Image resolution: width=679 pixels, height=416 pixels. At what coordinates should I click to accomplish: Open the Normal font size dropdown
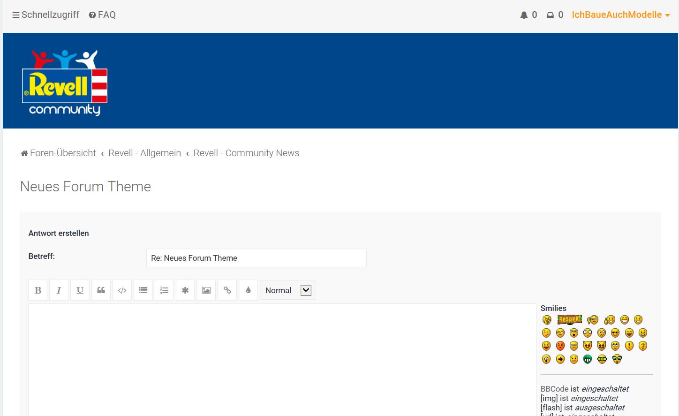[287, 290]
